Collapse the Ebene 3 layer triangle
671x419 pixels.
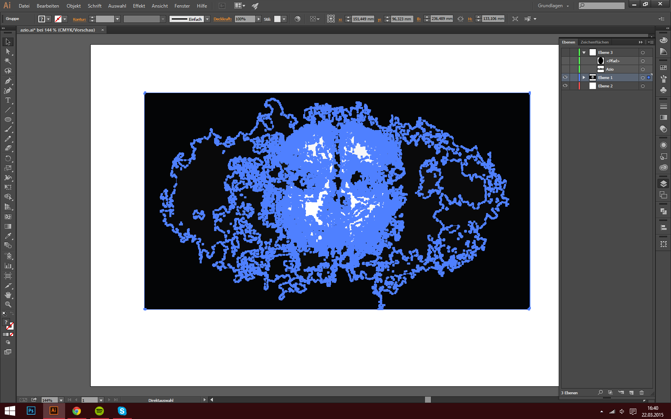pyautogui.click(x=584, y=52)
